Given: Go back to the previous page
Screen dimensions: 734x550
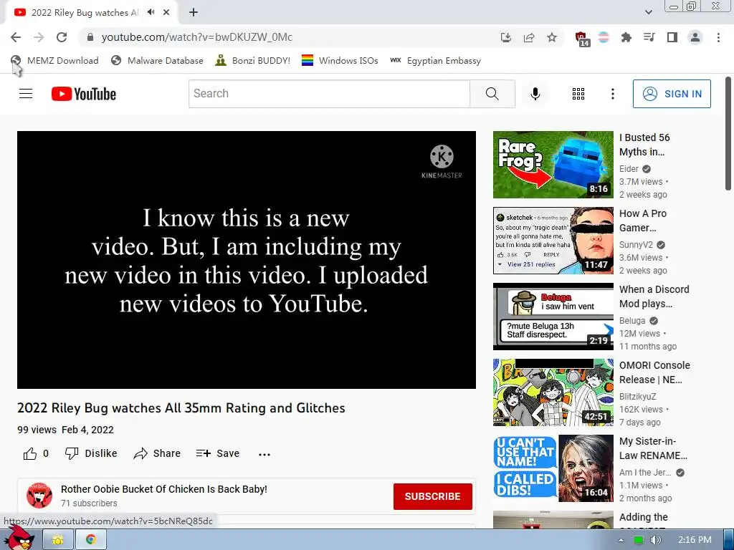Looking at the screenshot, I should [16, 37].
